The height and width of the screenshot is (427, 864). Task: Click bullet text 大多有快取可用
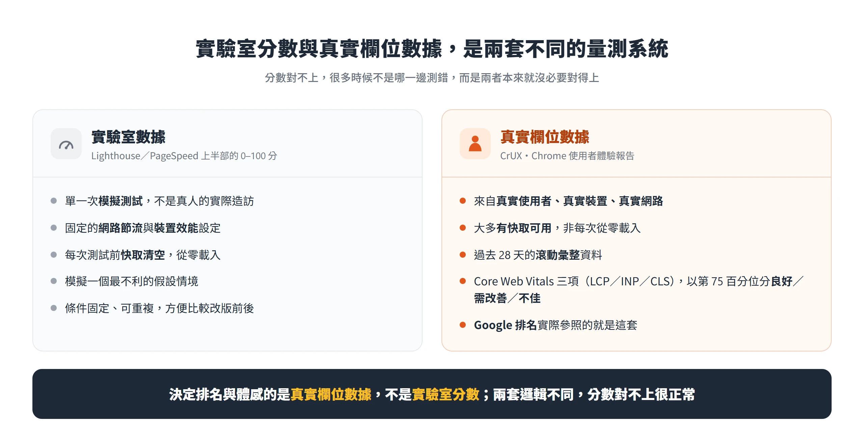pyautogui.click(x=557, y=228)
